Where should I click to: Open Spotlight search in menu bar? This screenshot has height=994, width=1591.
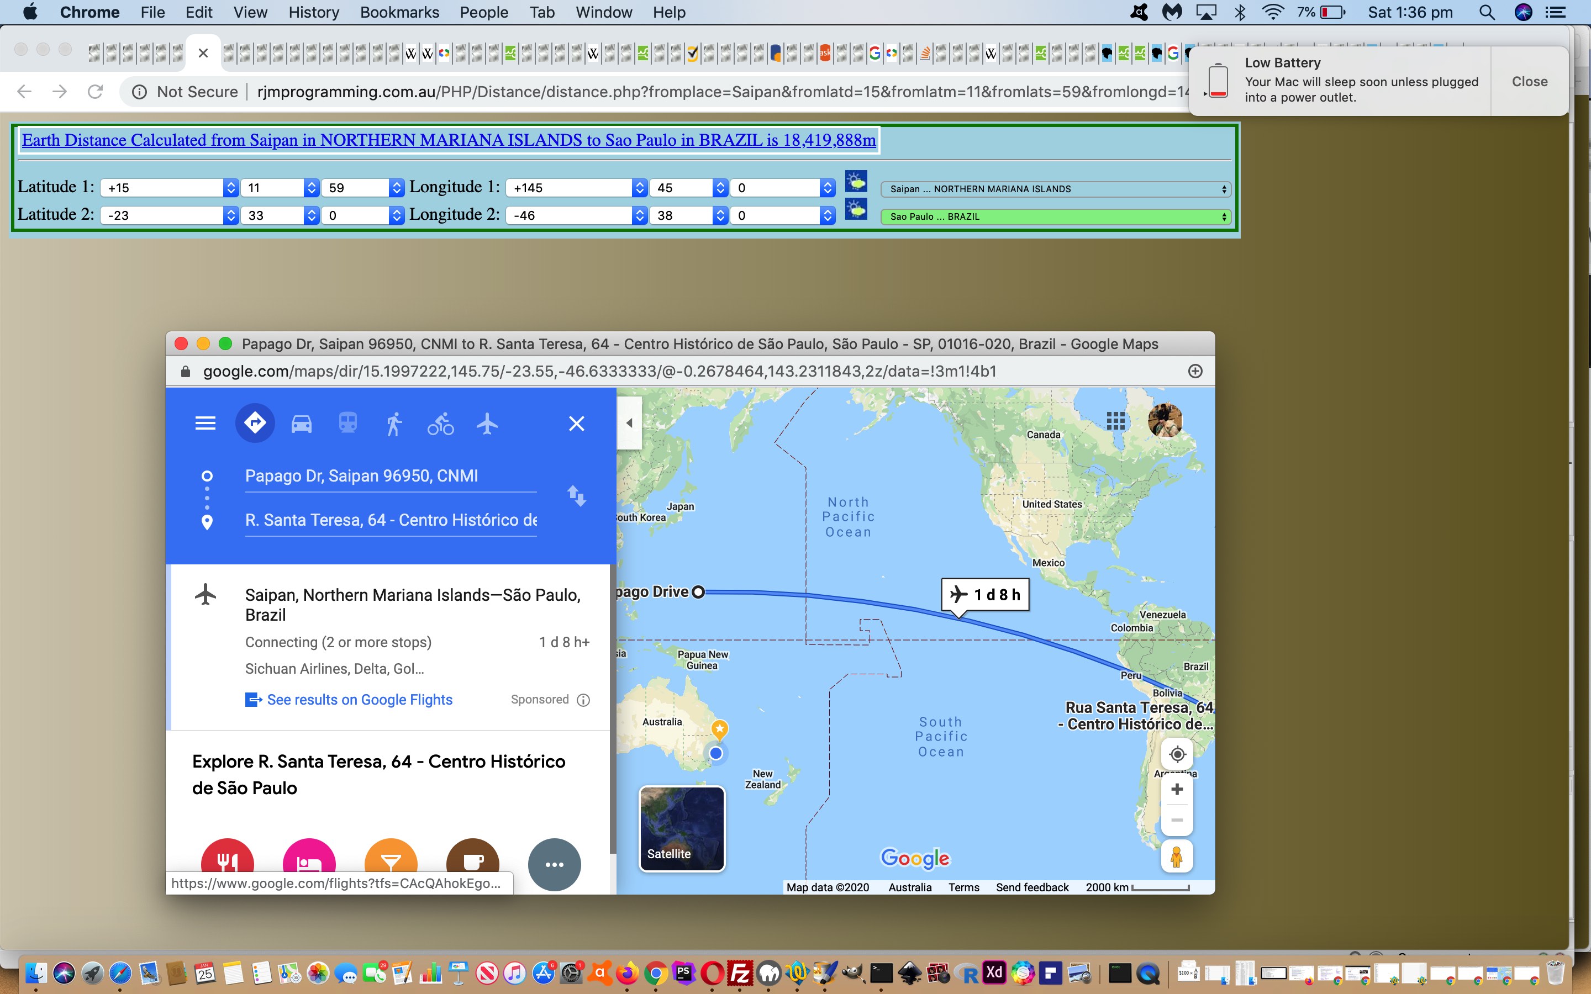1487,13
